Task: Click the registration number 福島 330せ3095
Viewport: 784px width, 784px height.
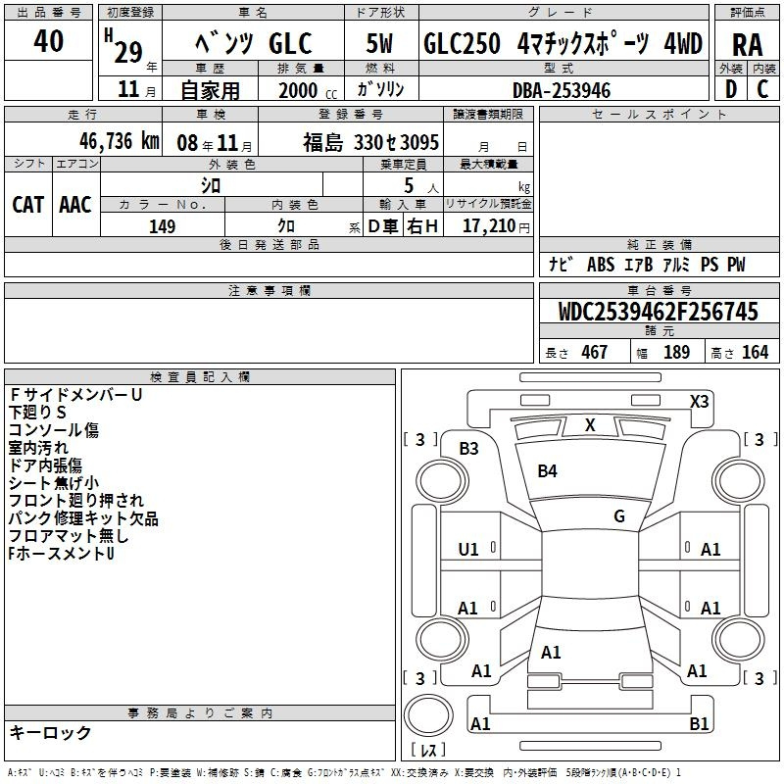Action: 370,142
